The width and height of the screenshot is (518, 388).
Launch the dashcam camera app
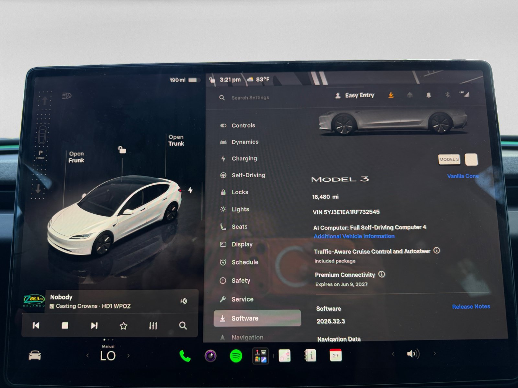(x=210, y=356)
